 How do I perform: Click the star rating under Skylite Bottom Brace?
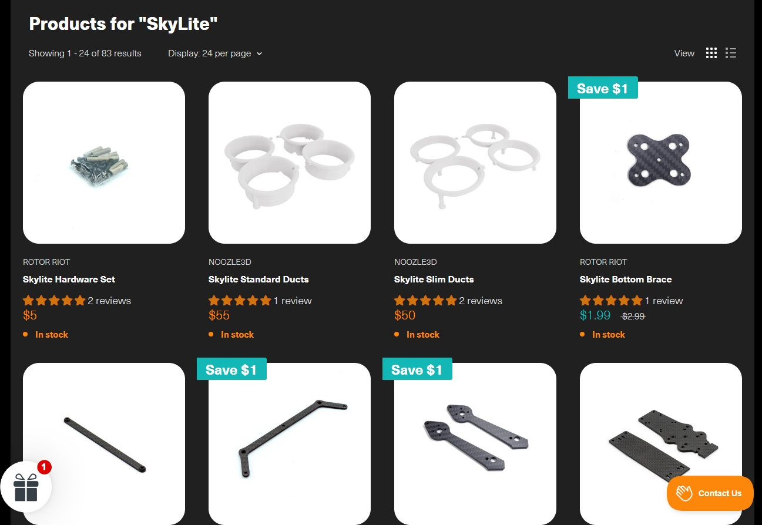click(611, 301)
